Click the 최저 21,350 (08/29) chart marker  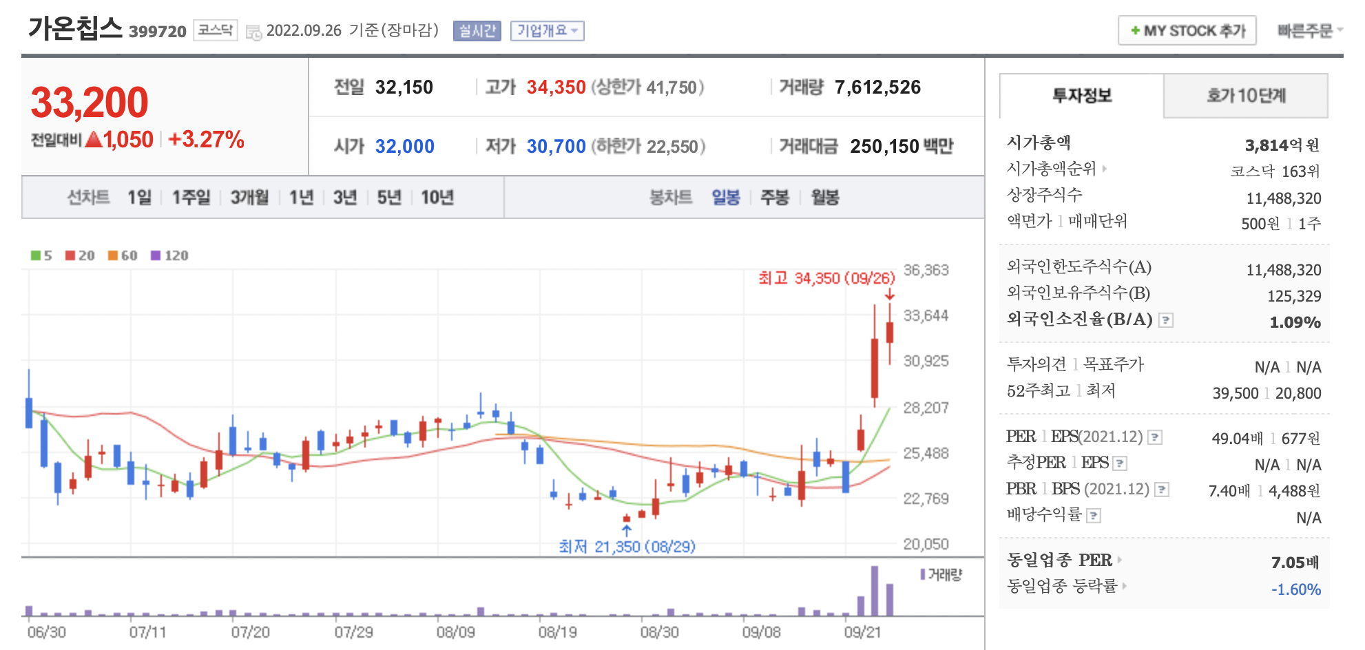pos(627,547)
